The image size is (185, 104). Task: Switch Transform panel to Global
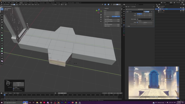pyautogui.click(x=108, y=16)
